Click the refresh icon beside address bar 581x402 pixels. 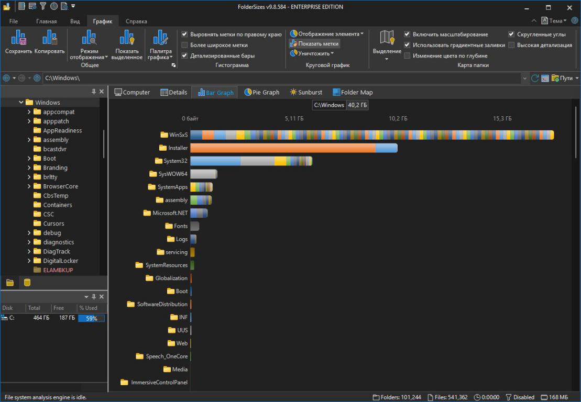[x=535, y=78]
